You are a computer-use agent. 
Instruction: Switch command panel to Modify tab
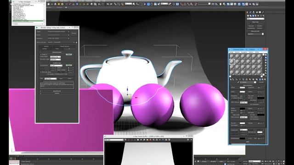pyautogui.click(x=250, y=12)
